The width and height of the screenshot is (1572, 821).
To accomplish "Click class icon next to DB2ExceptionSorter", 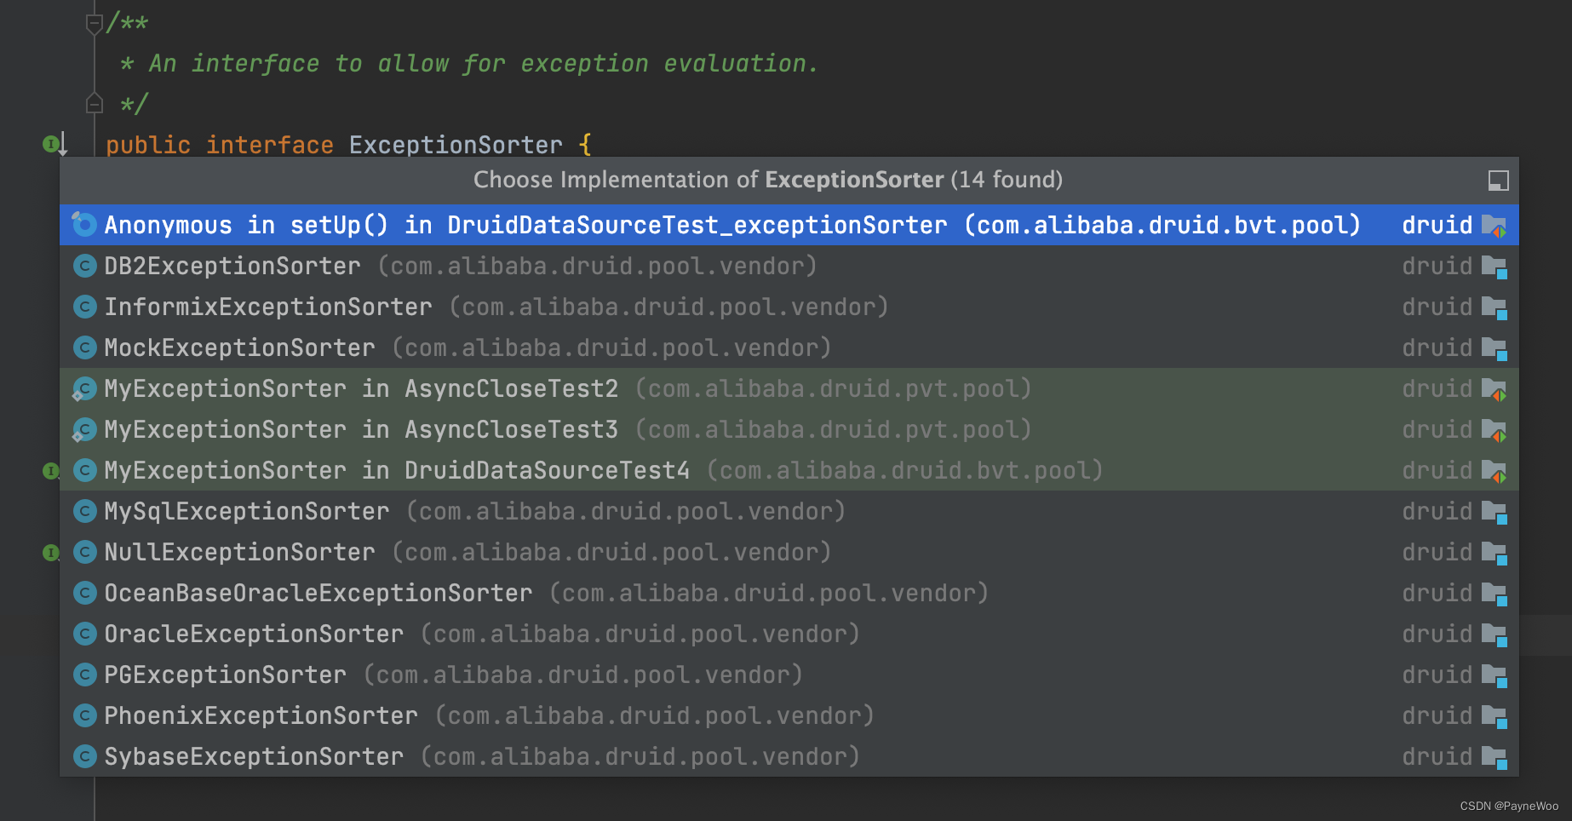I will coord(84,266).
